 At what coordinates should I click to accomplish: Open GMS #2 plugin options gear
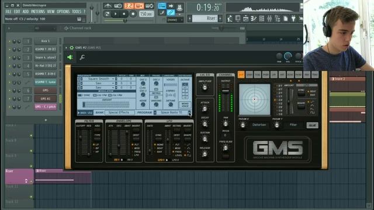[71, 48]
